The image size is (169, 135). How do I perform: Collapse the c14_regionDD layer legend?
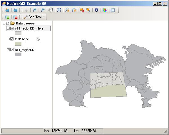pyautogui.click(x=8, y=50)
